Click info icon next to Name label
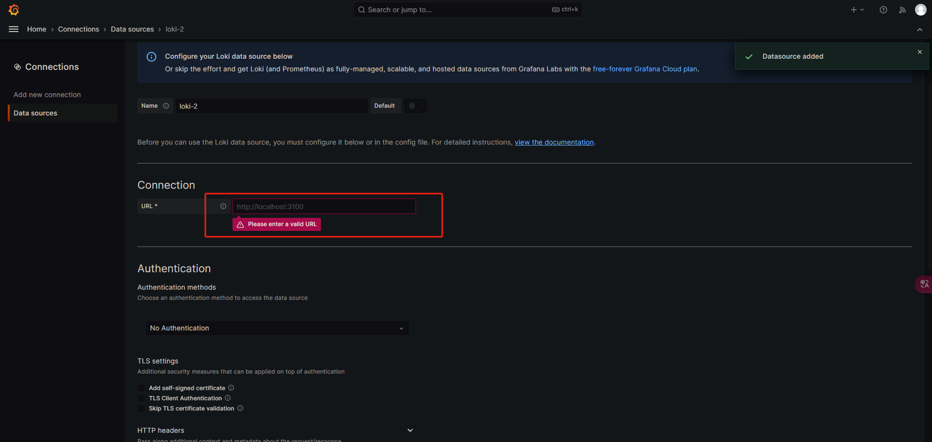The width and height of the screenshot is (932, 442). [166, 106]
